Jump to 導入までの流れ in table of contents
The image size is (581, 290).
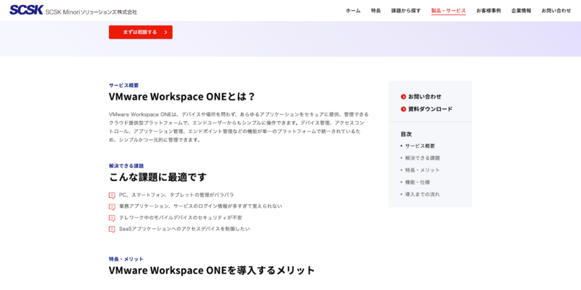[423, 194]
